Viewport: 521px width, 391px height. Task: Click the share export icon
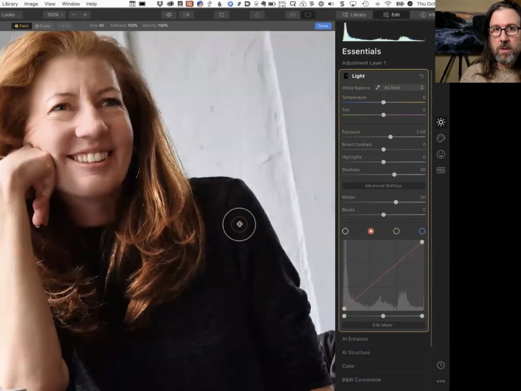click(257, 15)
